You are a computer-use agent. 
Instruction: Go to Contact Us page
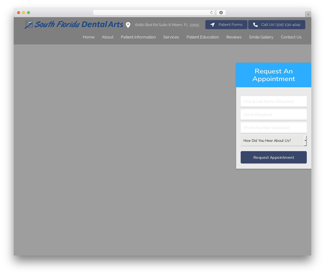click(291, 37)
